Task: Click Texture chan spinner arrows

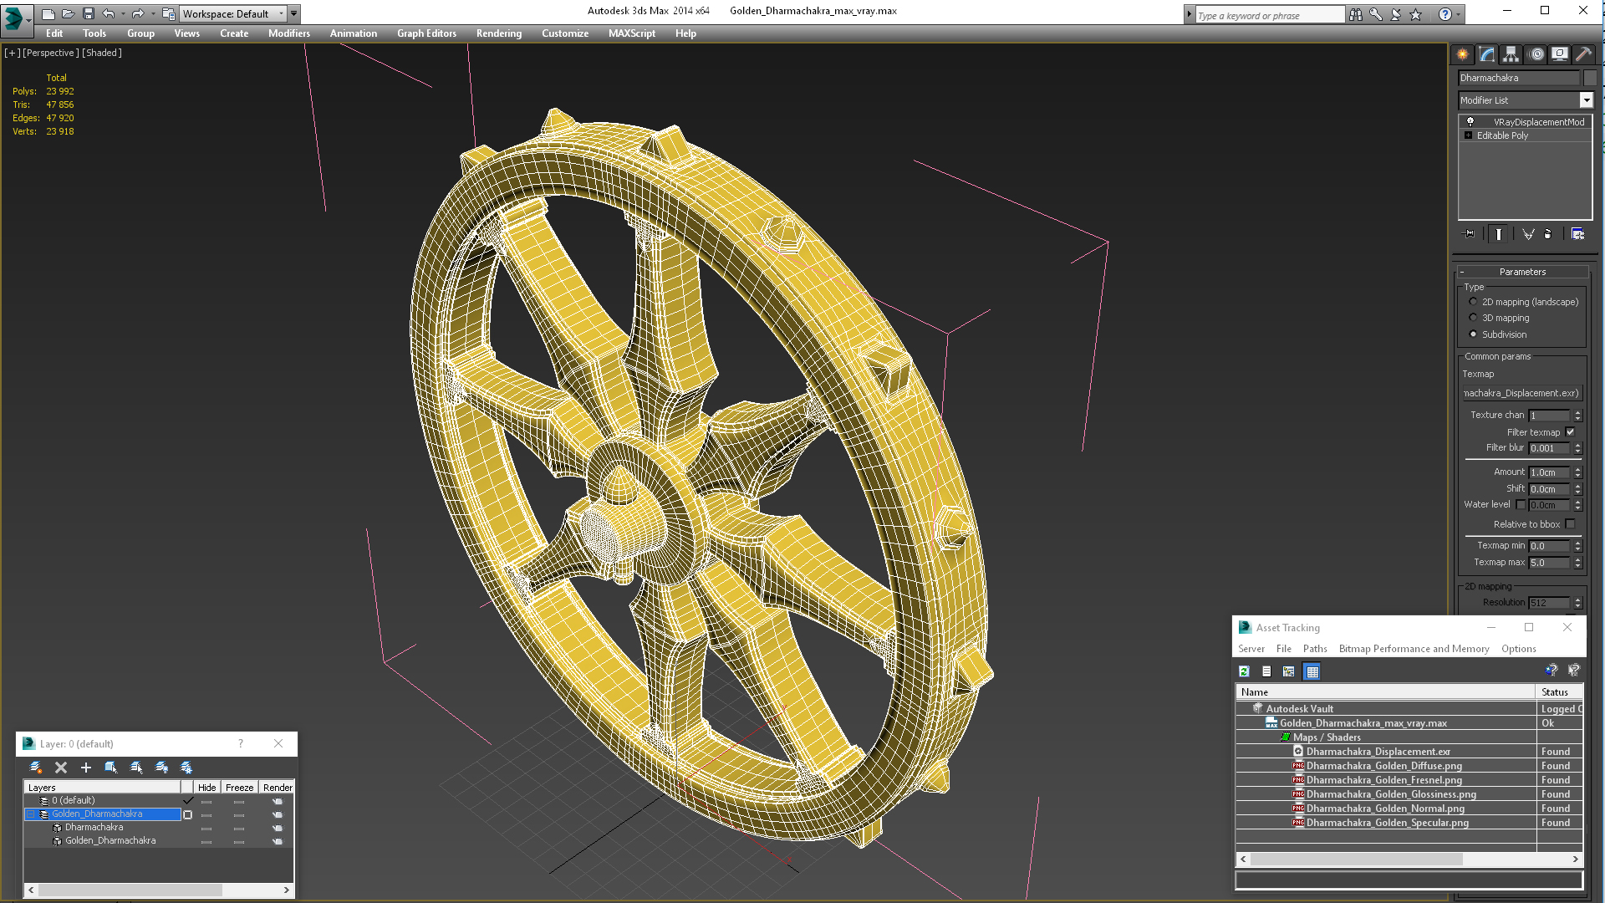Action: click(x=1577, y=416)
